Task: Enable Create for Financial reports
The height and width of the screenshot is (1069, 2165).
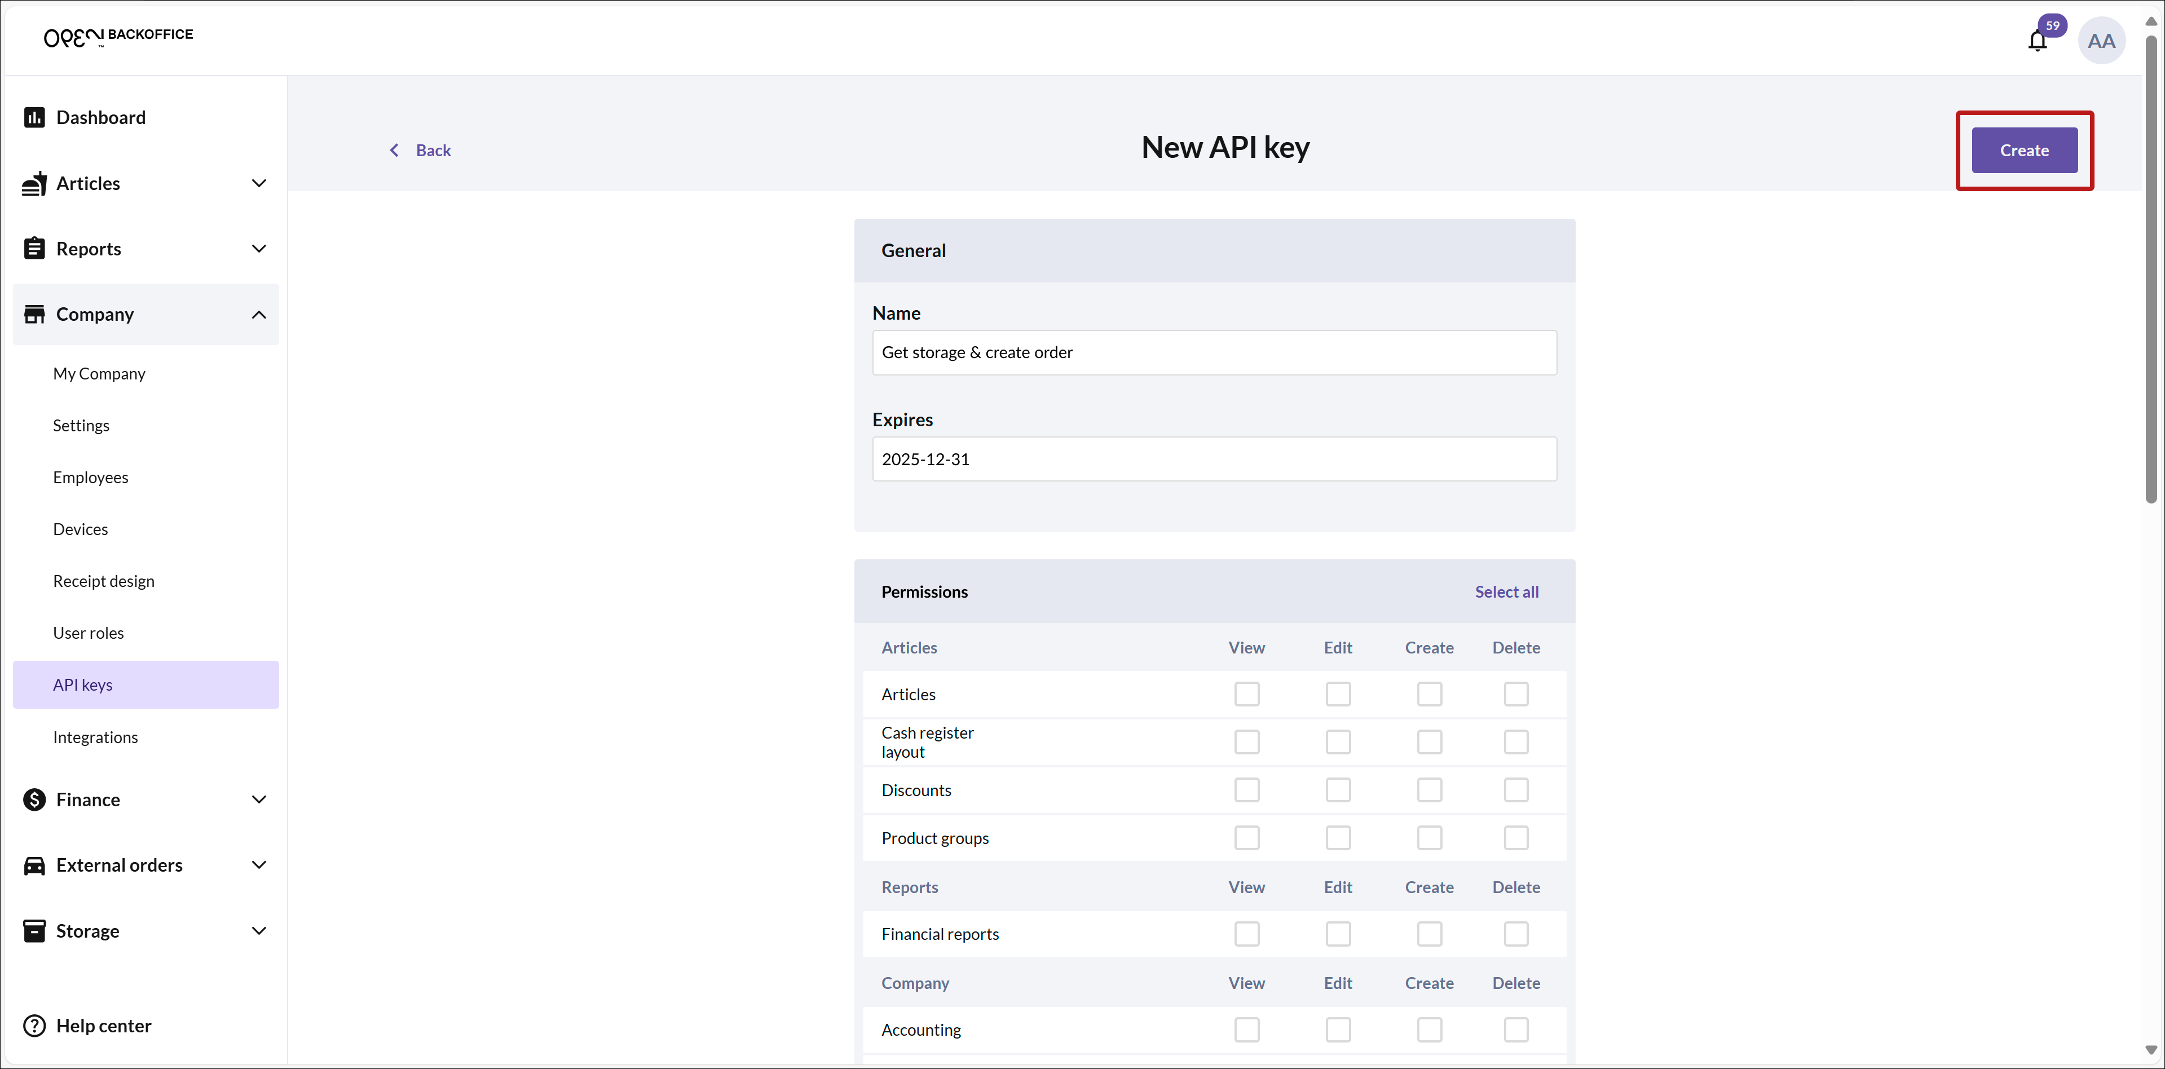Action: pyautogui.click(x=1430, y=934)
